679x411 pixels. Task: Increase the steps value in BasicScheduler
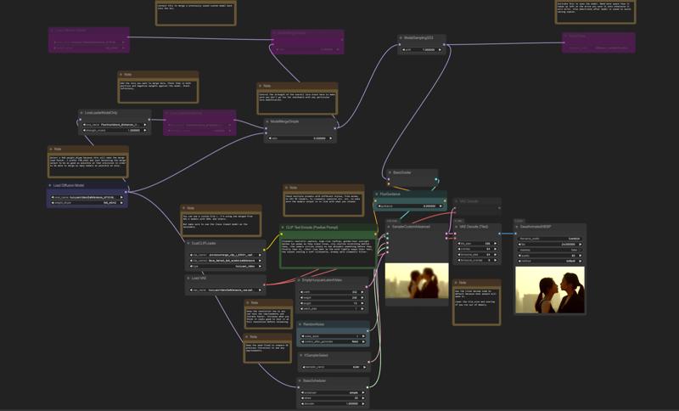click(x=362, y=398)
